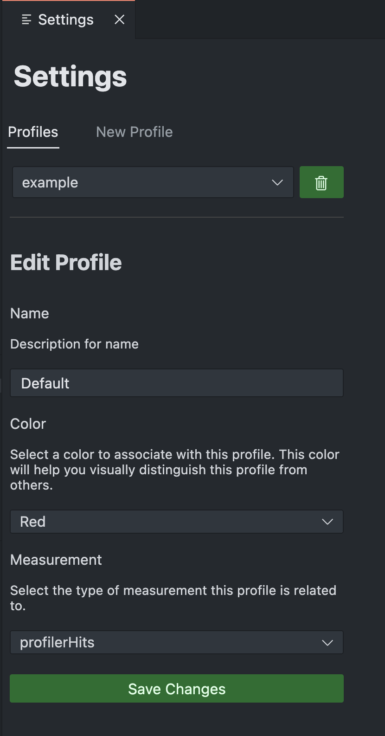Click the large Settings page heading
385x736 pixels.
pyautogui.click(x=70, y=77)
